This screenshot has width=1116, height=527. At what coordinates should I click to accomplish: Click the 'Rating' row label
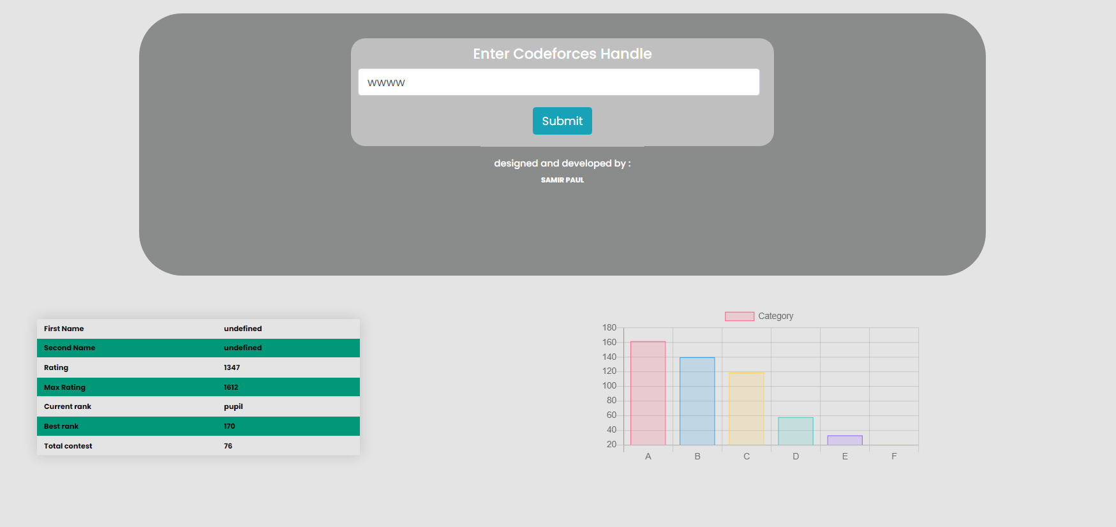click(x=56, y=367)
